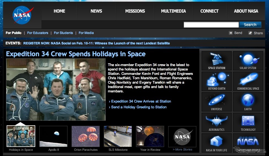Click inside the search text field
Viewport: 269px width, 156px height.
211,25
